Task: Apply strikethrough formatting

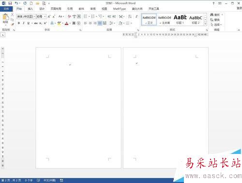Action: pos(36,23)
